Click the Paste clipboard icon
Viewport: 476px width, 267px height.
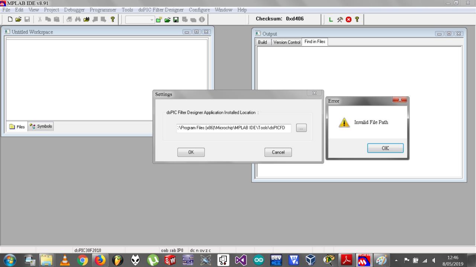[57, 19]
